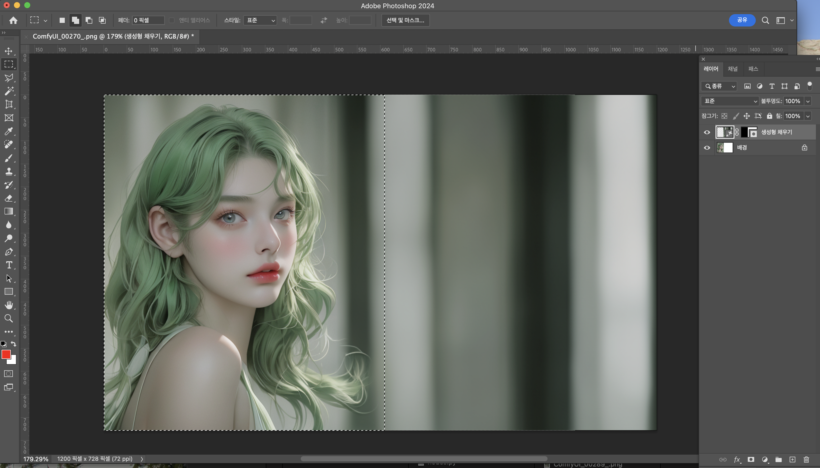Switch to the 채널 tab
The image size is (820, 468).
733,69
